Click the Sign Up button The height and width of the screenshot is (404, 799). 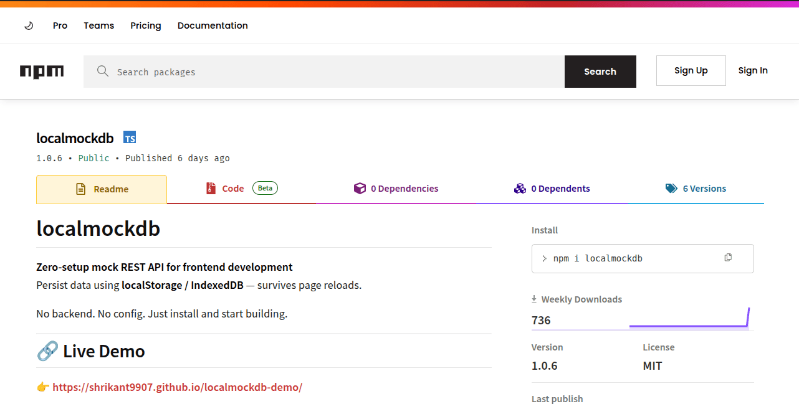(691, 70)
